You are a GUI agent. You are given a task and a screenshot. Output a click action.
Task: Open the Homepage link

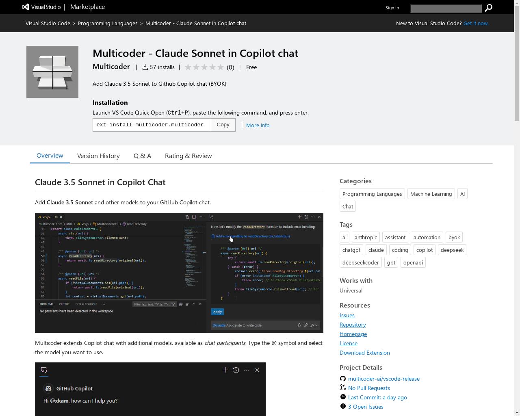pyautogui.click(x=353, y=334)
